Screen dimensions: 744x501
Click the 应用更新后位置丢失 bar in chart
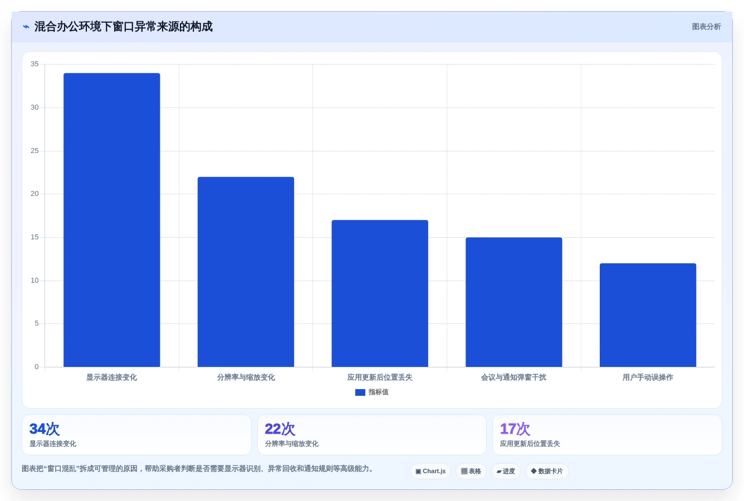[x=380, y=293]
